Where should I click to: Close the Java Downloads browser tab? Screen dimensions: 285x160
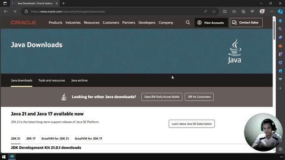click(x=57, y=3)
